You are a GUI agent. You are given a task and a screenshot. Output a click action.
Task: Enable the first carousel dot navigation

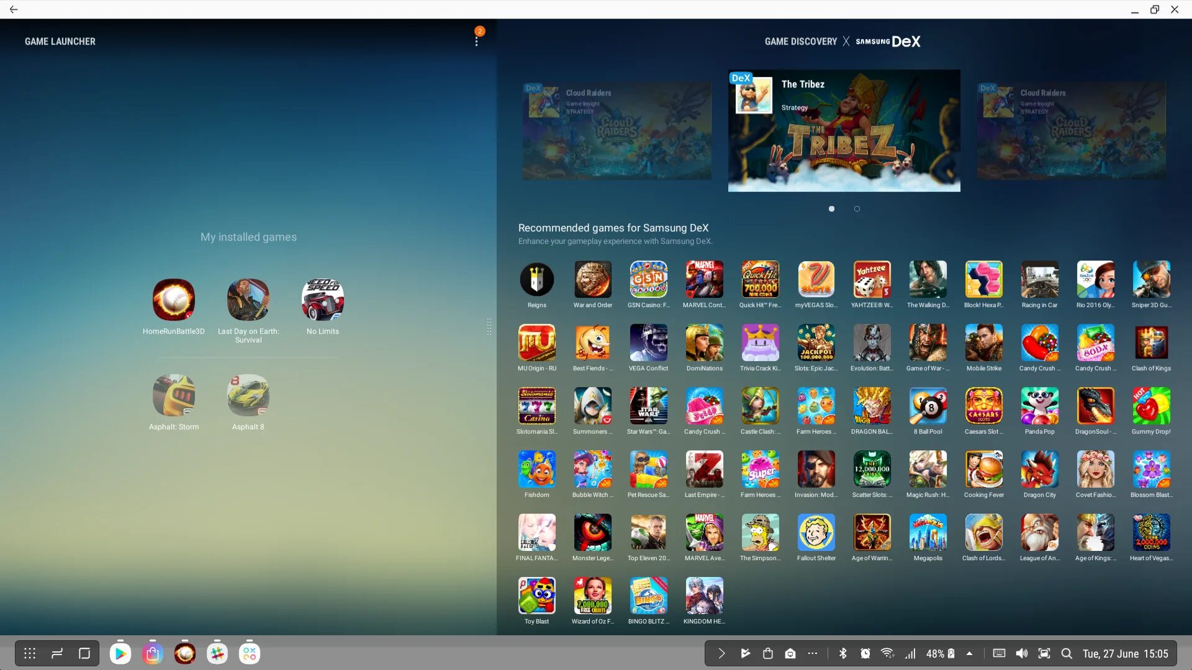(x=831, y=208)
